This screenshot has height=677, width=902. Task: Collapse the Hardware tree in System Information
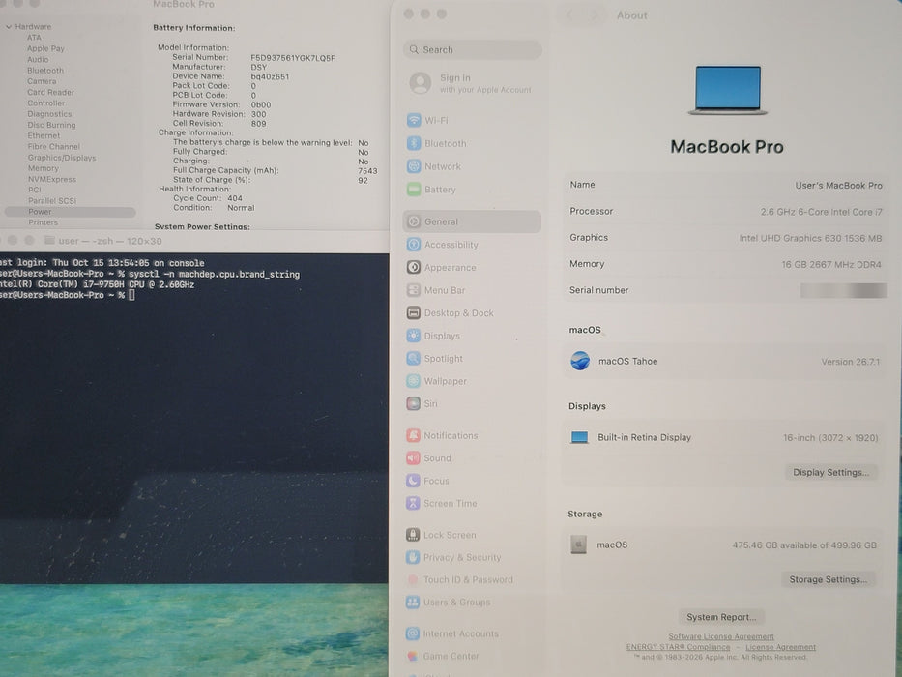[x=9, y=26]
